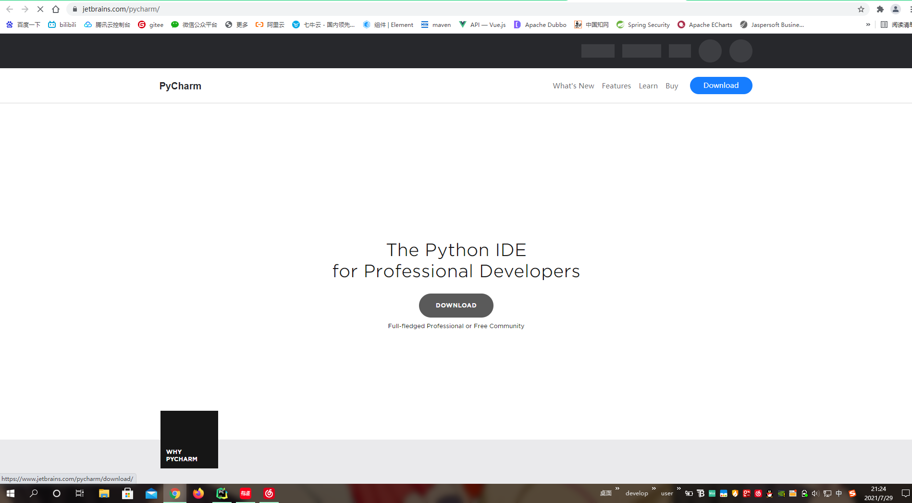Expand the user toolbar chevron
Image resolution: width=912 pixels, height=503 pixels.
click(678, 489)
